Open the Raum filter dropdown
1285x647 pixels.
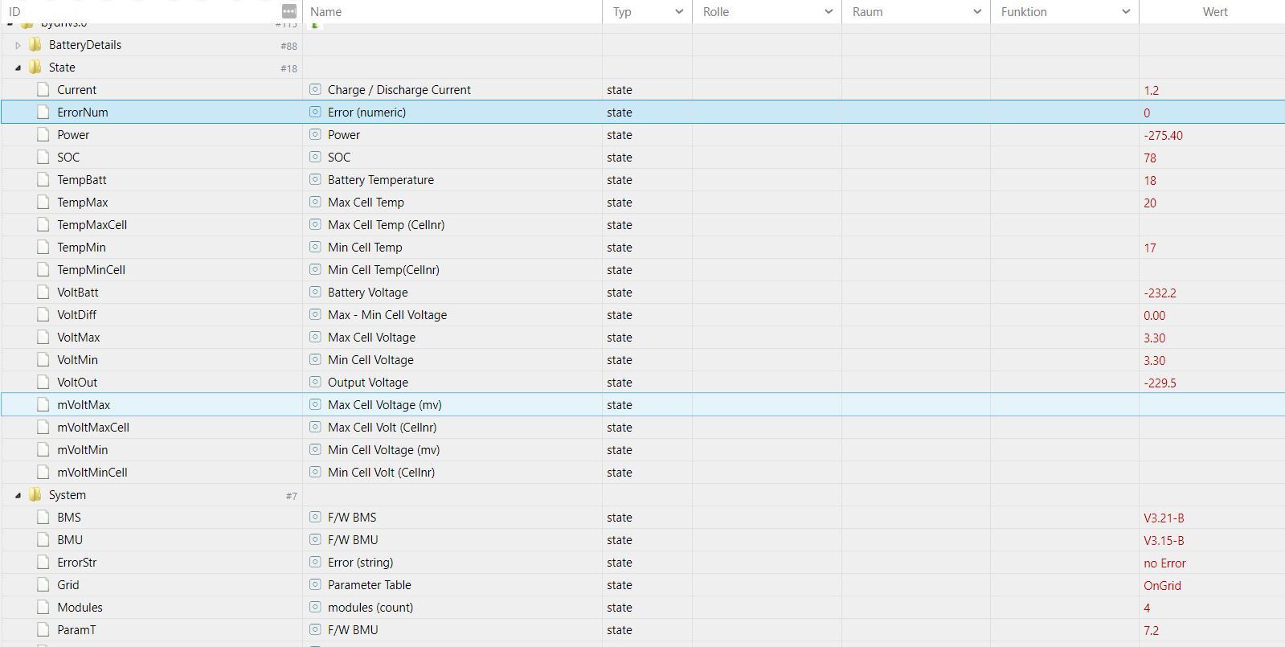pyautogui.click(x=977, y=11)
